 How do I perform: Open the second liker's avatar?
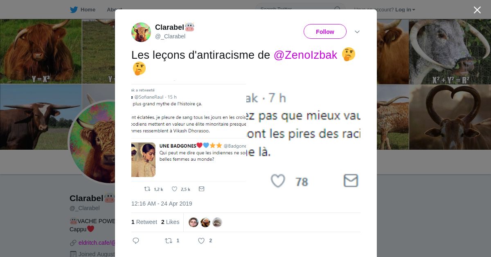[205, 222]
